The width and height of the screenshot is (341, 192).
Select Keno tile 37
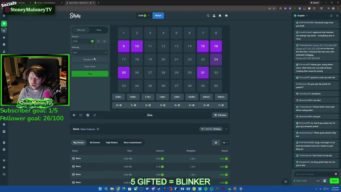pyautogui.click(x=176, y=86)
